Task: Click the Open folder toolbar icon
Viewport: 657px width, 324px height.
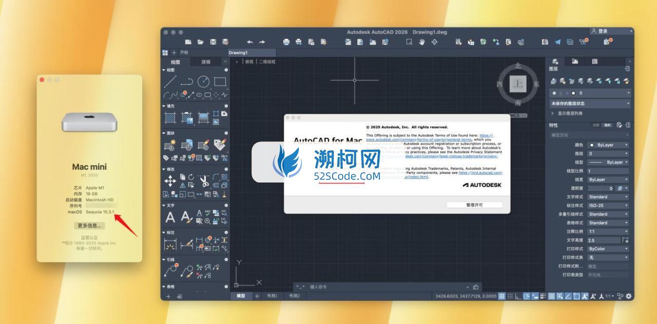Action: click(x=201, y=42)
